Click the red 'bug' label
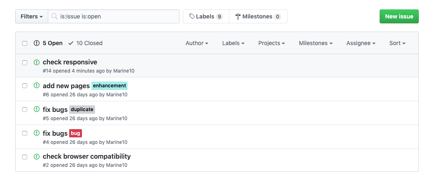This screenshot has width=434, height=180. tap(76, 133)
